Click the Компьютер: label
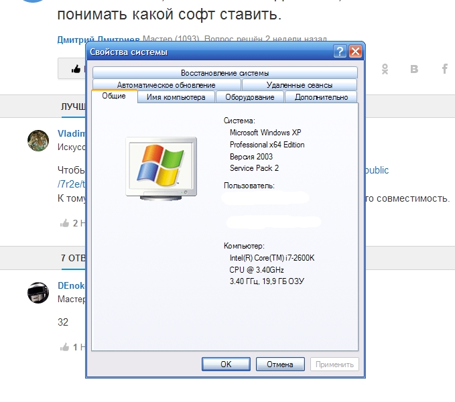 pos(244,246)
